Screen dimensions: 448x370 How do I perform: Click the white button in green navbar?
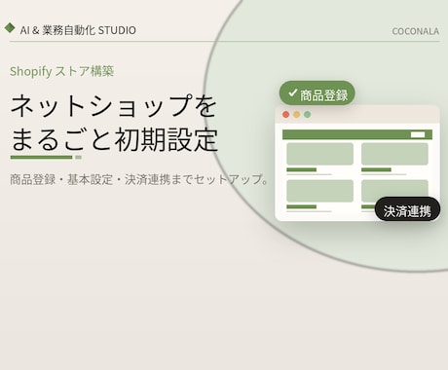(x=418, y=134)
